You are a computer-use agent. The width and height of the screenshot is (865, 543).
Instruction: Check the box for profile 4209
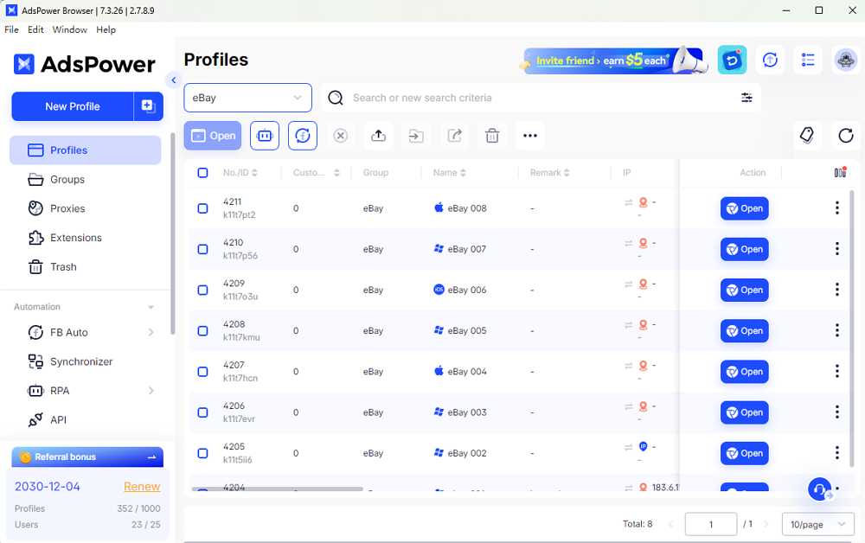coord(203,290)
